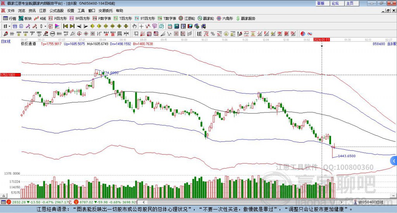Click the 沪 Shanghai index status icon

(x=9, y=202)
